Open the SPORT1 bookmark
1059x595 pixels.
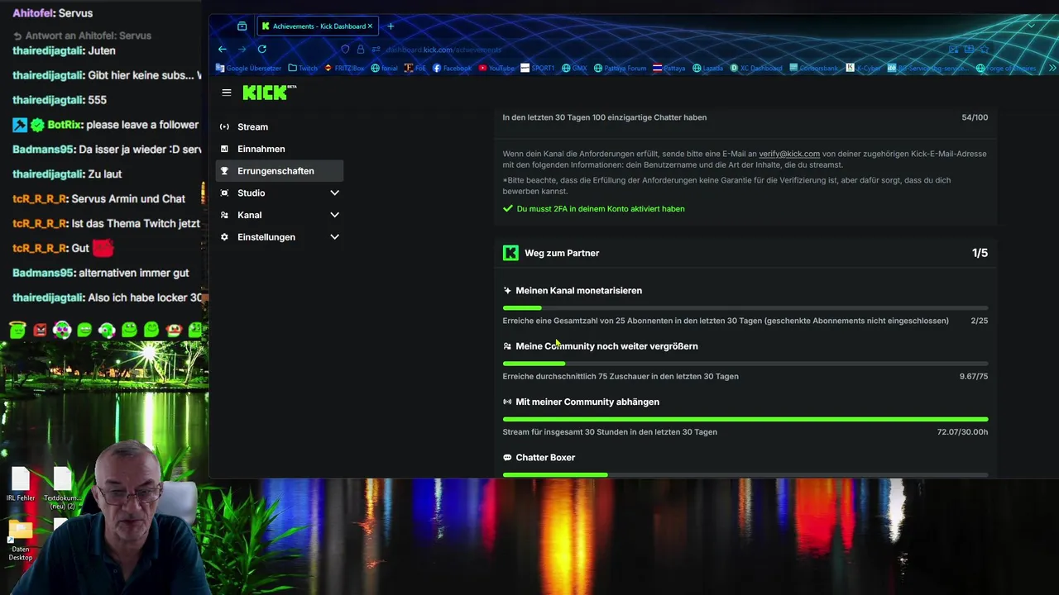click(x=538, y=69)
